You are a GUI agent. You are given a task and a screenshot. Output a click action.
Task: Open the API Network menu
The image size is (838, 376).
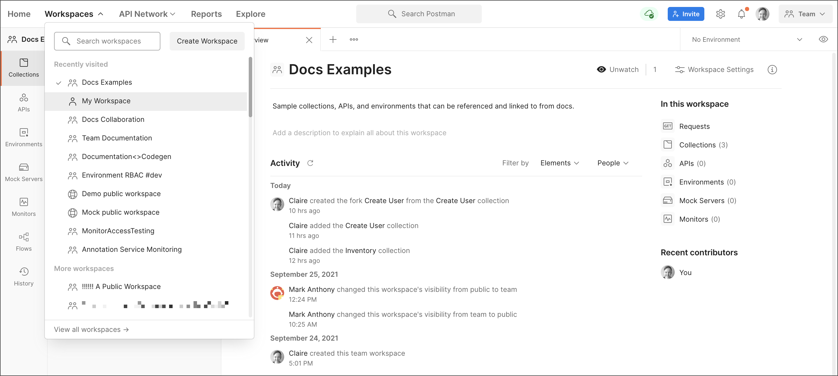tap(147, 14)
